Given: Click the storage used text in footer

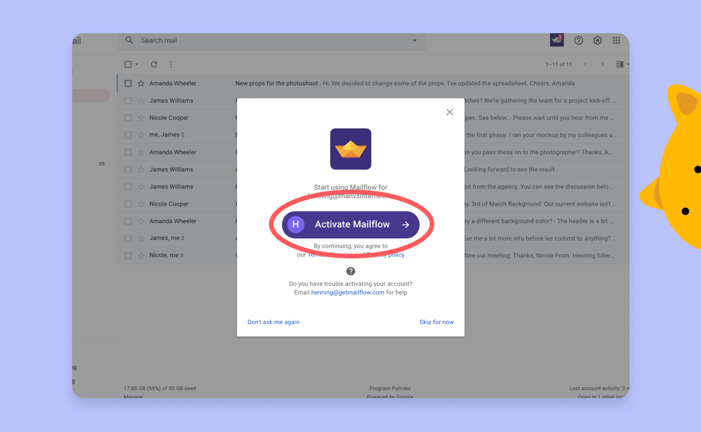Looking at the screenshot, I should pyautogui.click(x=160, y=388).
